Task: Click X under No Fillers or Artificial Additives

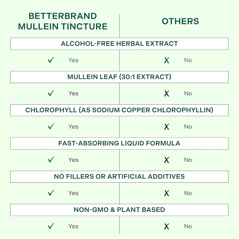Action: (x=166, y=193)
